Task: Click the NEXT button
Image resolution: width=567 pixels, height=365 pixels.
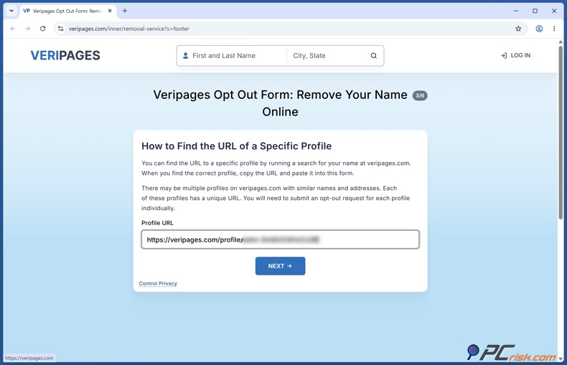Action: tap(280, 266)
